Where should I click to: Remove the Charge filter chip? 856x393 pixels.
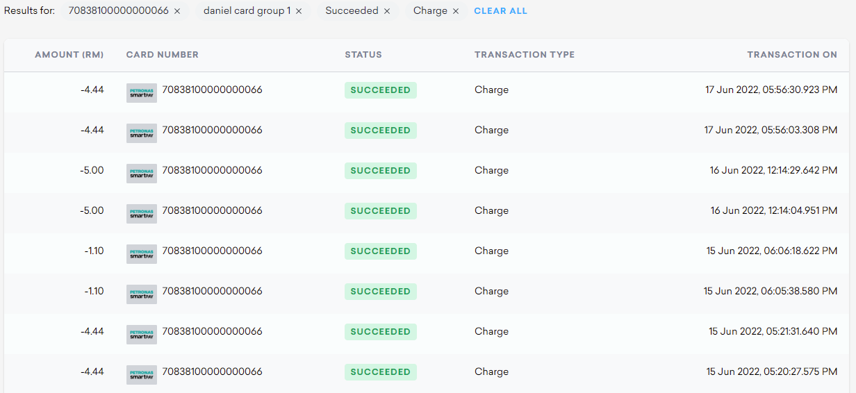point(456,11)
